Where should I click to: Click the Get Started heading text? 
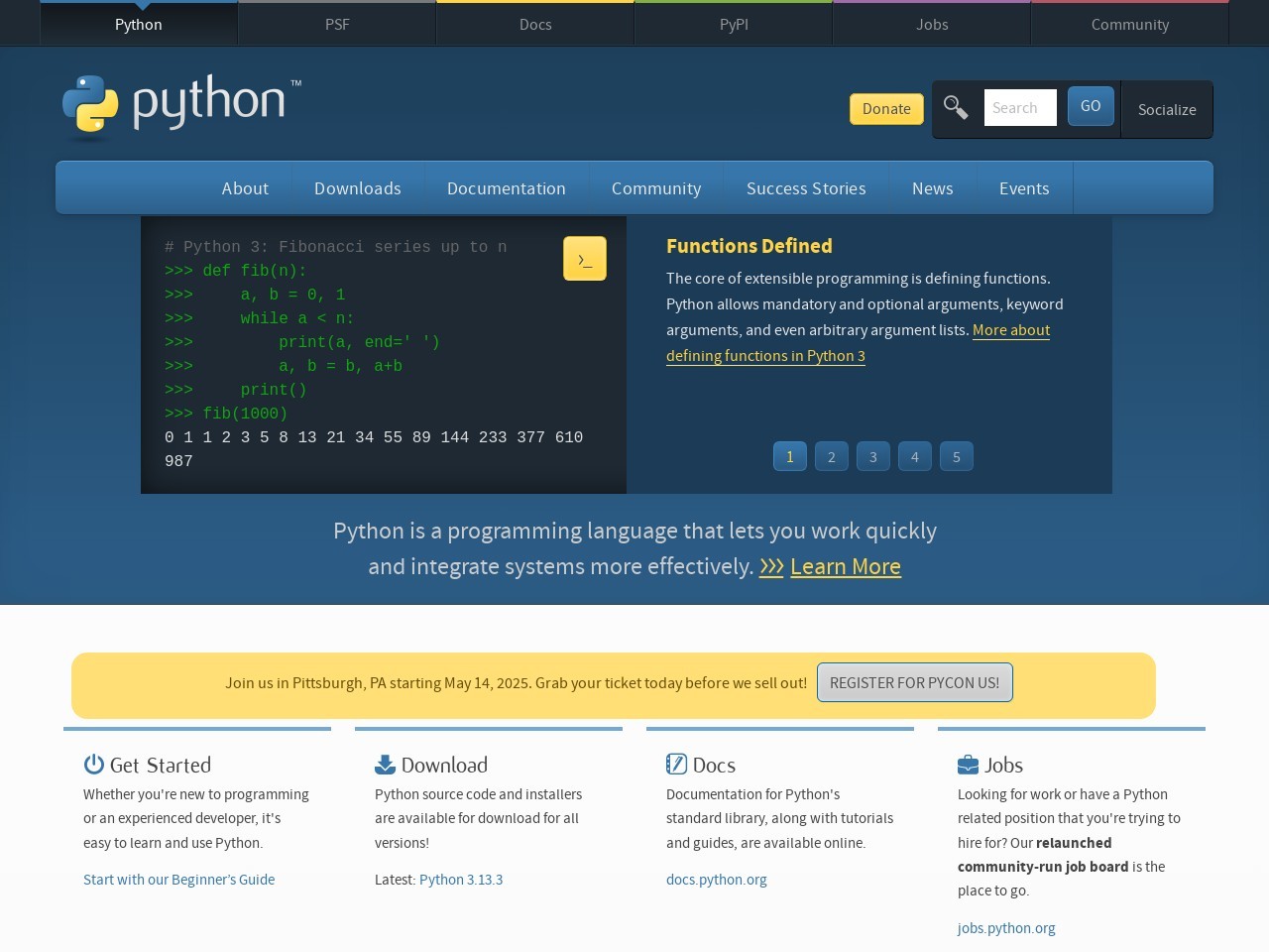161,765
